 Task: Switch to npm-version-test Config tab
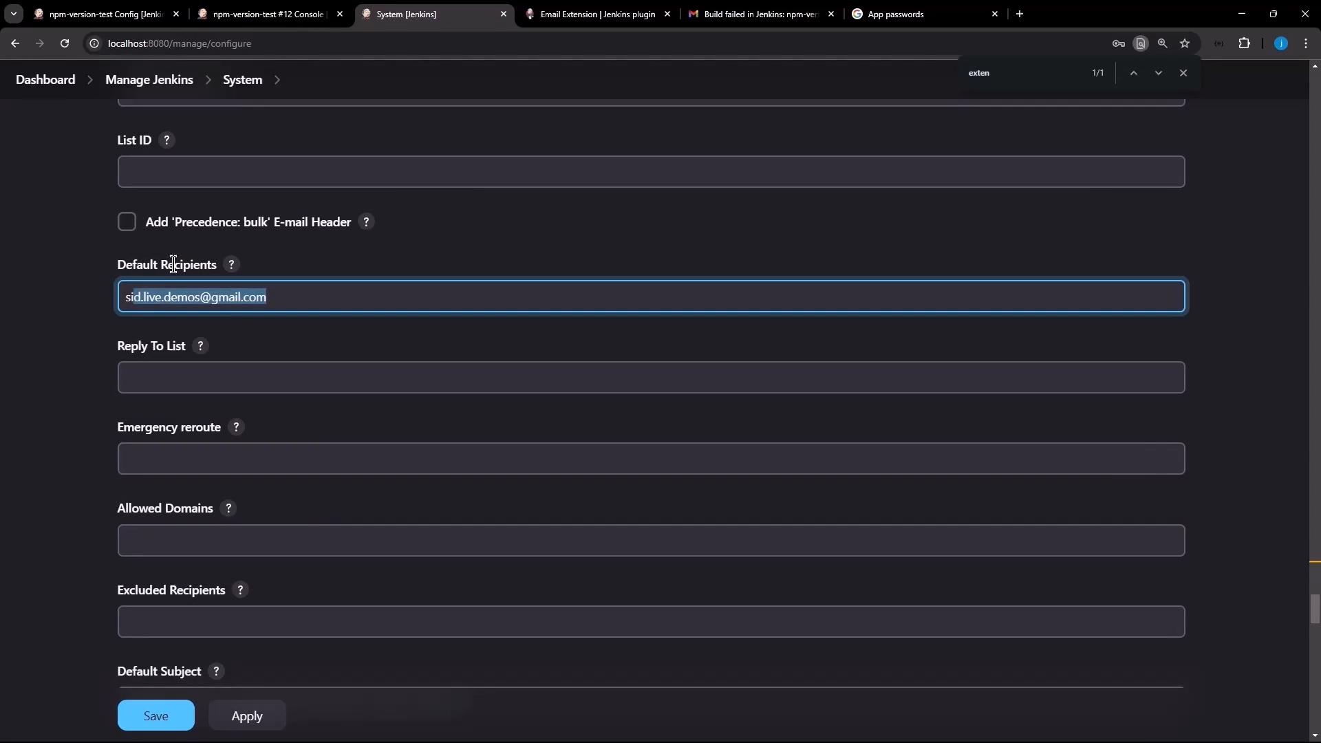pos(107,14)
